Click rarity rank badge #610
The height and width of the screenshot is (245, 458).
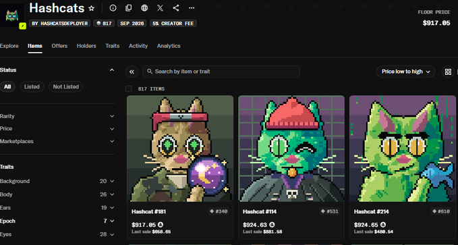pyautogui.click(x=441, y=211)
